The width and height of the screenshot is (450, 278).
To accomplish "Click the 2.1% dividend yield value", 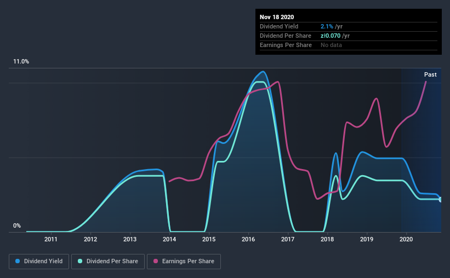I will coord(327,27).
